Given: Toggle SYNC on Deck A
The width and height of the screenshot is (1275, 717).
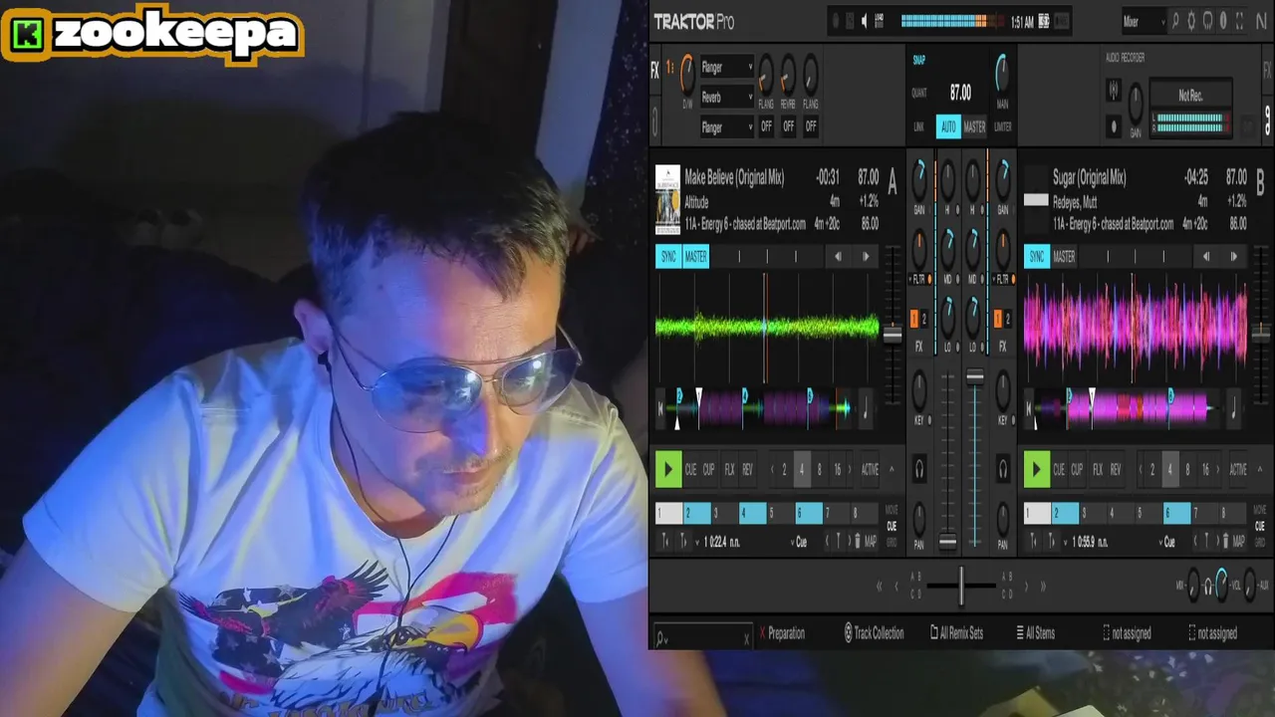Looking at the screenshot, I should (x=668, y=257).
